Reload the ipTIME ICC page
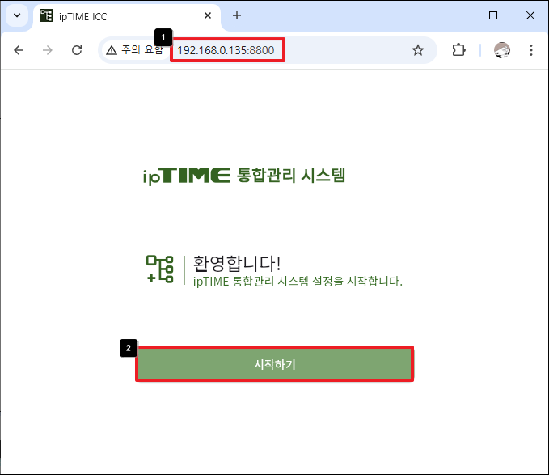The height and width of the screenshot is (475, 549). 77,50
